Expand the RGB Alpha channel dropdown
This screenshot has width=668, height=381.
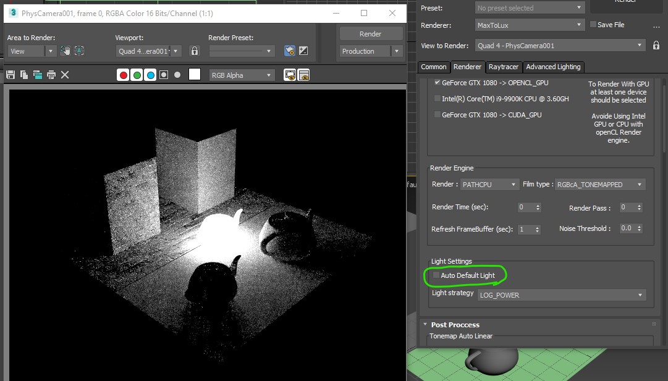click(x=242, y=75)
